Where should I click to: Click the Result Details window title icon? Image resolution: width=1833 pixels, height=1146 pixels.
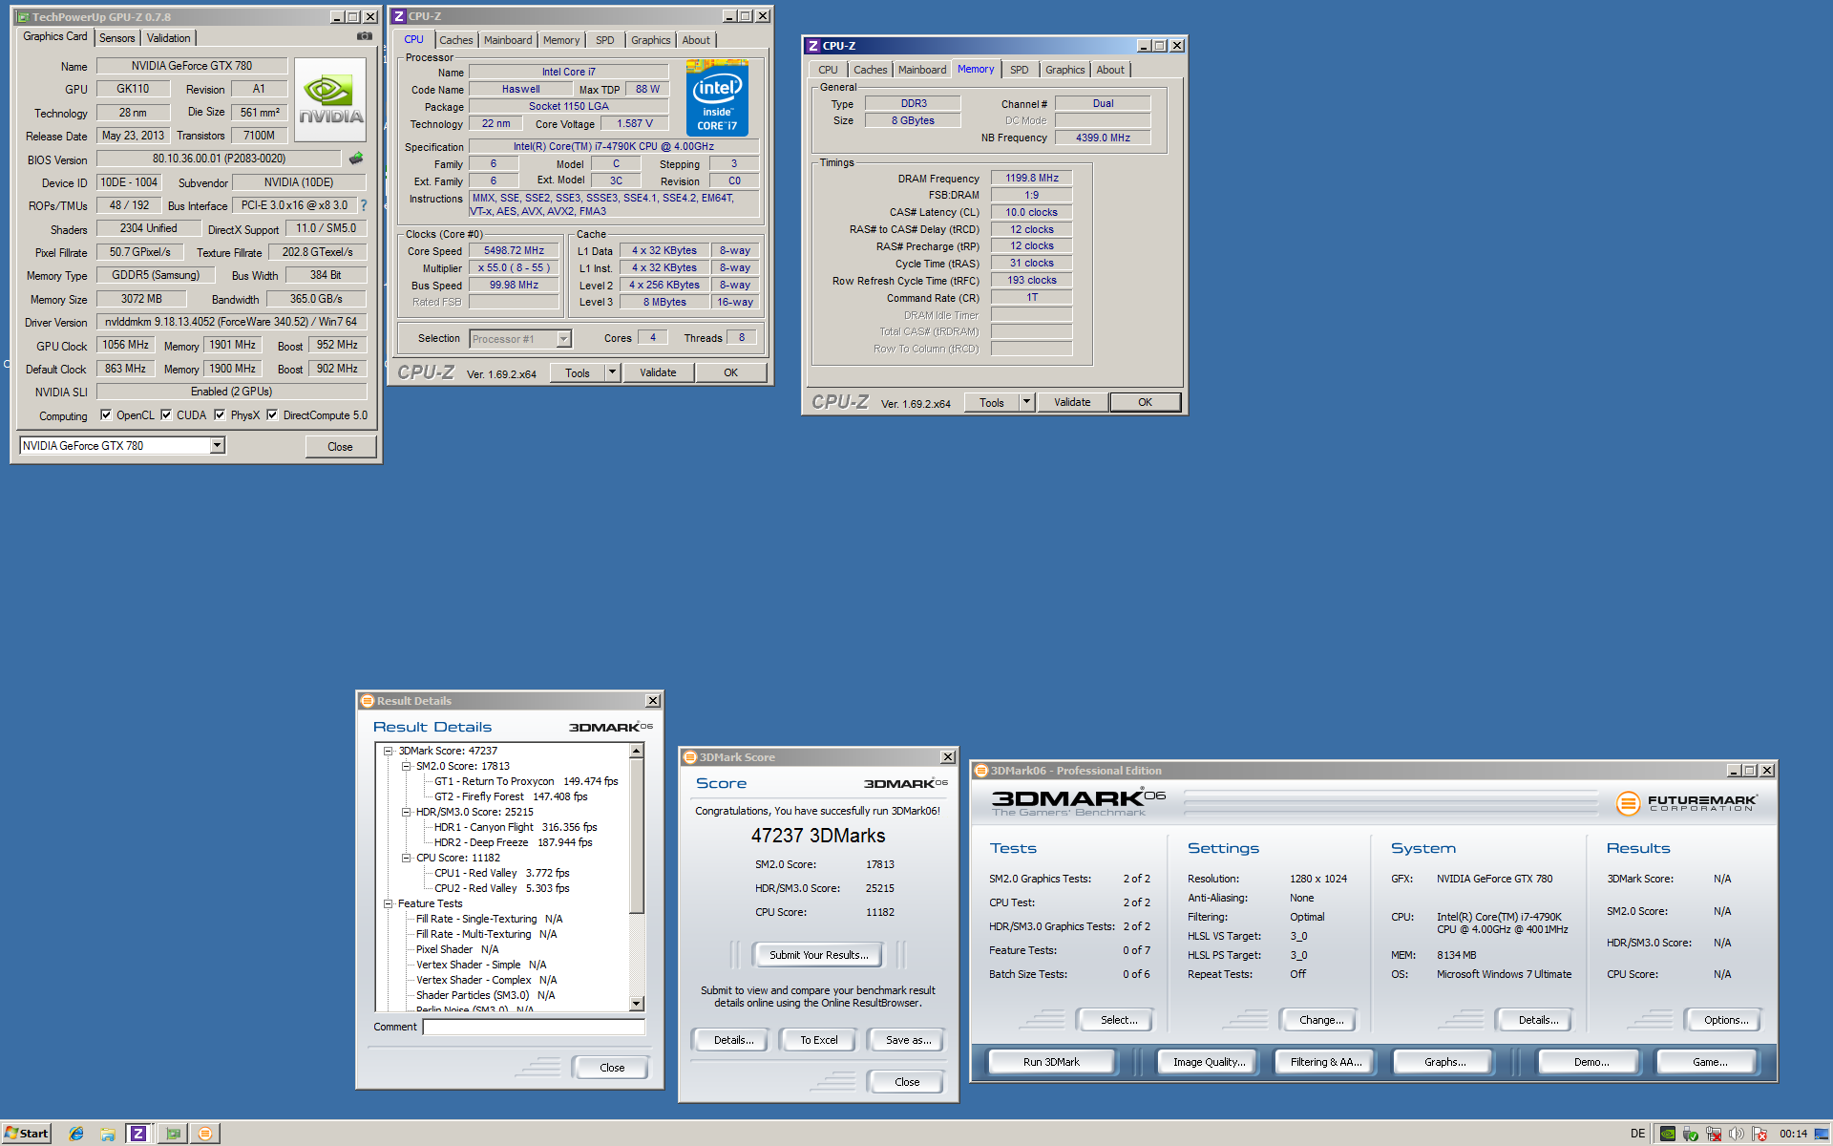pyautogui.click(x=367, y=701)
